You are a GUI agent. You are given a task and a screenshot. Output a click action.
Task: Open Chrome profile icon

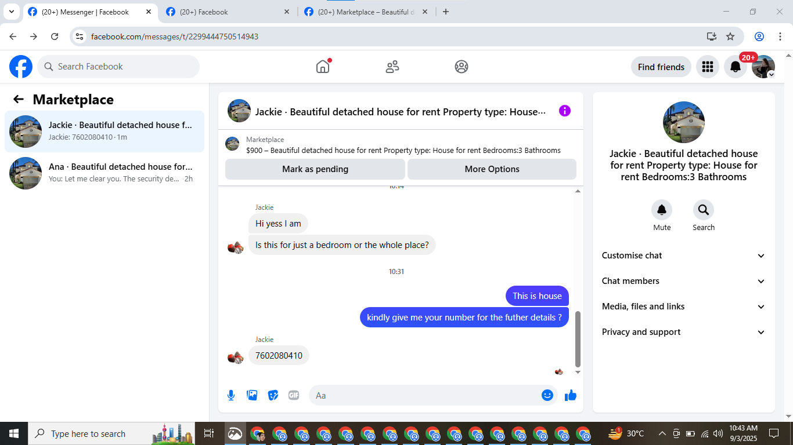[759, 37]
